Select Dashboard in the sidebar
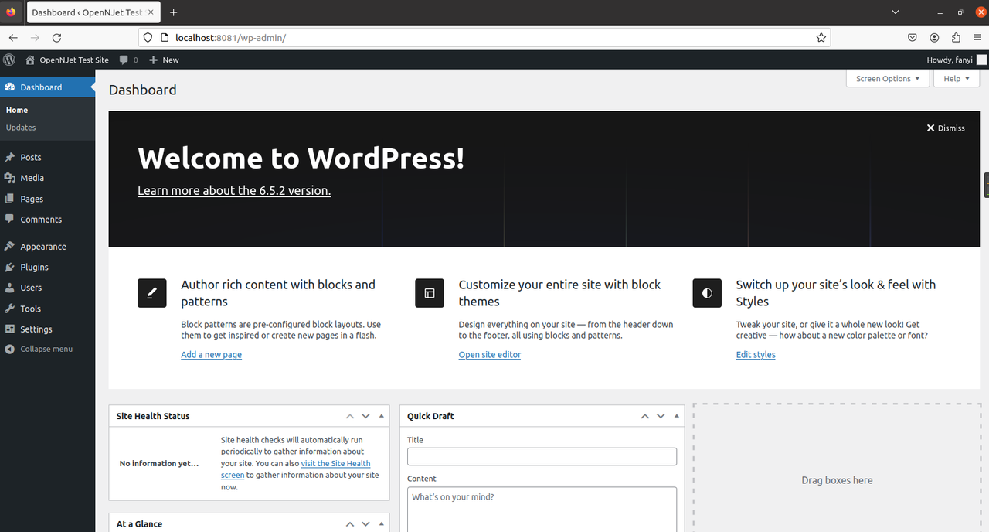 click(x=47, y=87)
